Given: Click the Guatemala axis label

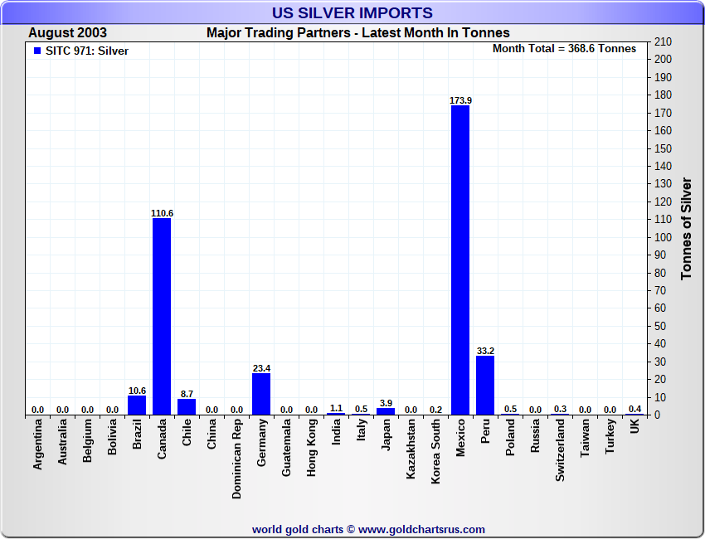Looking at the screenshot, I should (286, 447).
